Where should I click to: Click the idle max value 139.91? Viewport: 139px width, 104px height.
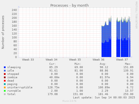[128, 71]
